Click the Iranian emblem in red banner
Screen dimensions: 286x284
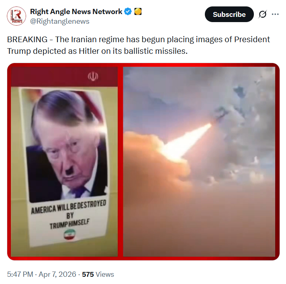click(x=93, y=76)
